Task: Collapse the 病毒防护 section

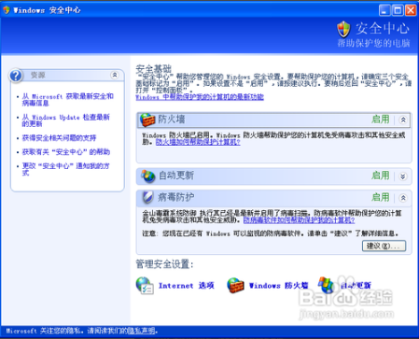Action: click(x=403, y=198)
